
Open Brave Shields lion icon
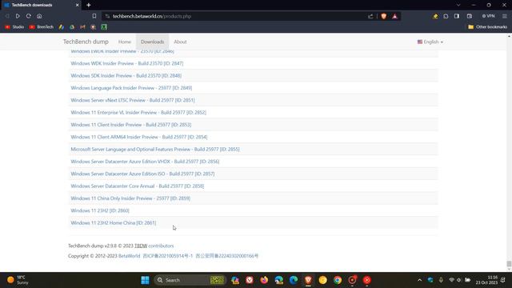[x=384, y=16]
